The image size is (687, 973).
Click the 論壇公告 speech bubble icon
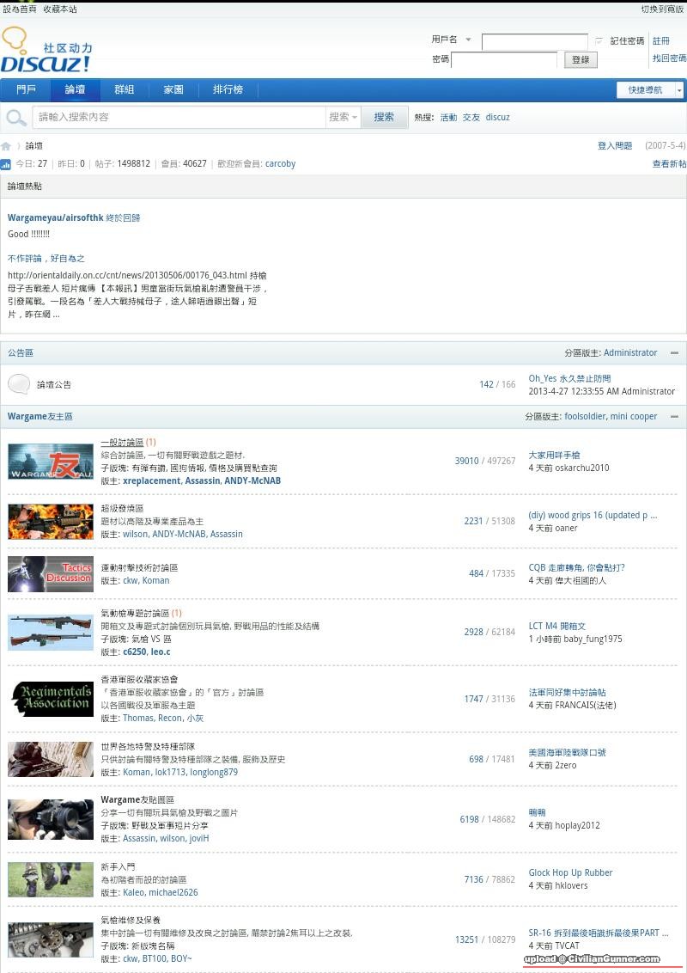point(19,384)
